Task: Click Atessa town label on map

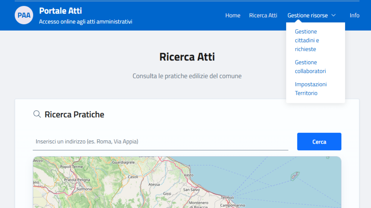Action: tap(154, 185)
